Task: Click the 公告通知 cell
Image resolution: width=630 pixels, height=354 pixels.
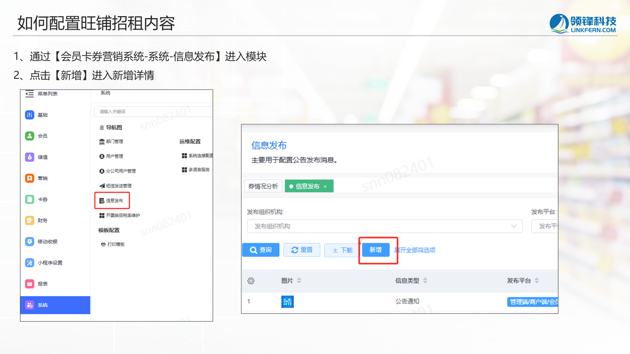Action: point(408,301)
